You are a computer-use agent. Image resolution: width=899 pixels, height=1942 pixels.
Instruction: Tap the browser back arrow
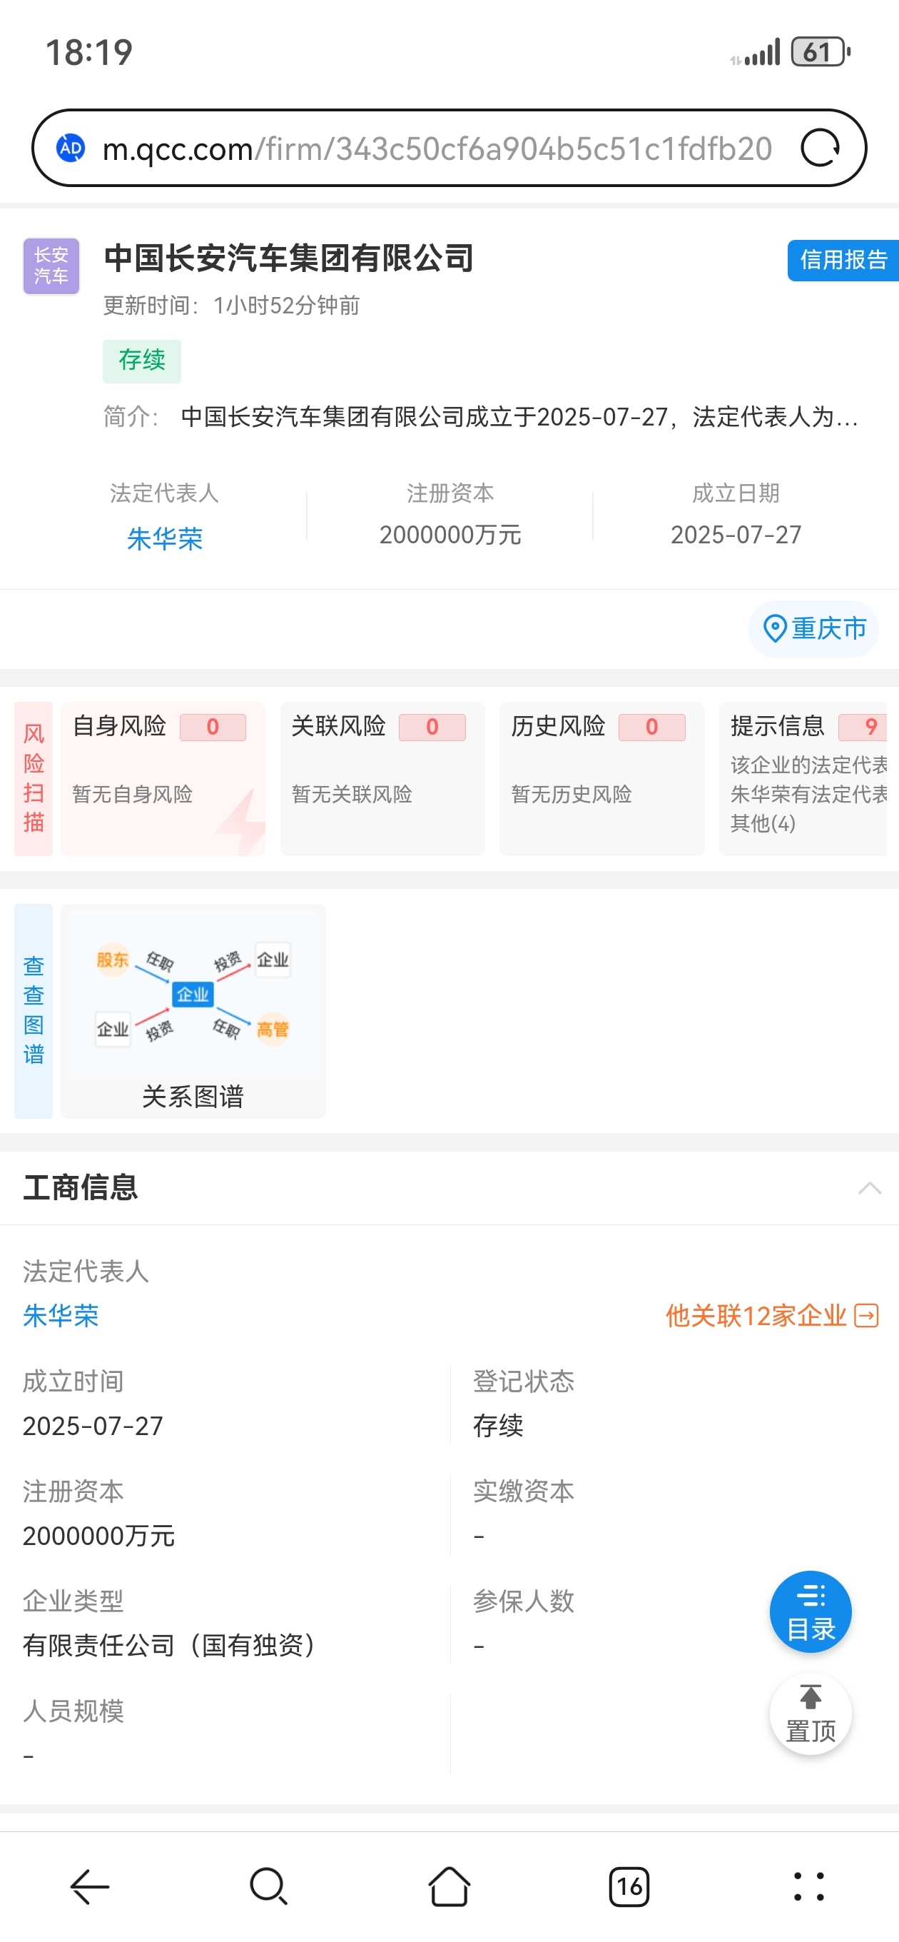[90, 1887]
